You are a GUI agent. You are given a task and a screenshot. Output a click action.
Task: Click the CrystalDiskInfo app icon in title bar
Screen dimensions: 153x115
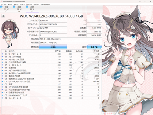(2, 2)
